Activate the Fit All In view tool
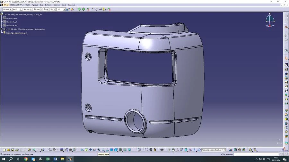 (86, 150)
